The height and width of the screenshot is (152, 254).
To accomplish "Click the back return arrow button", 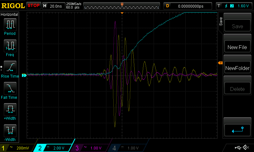I will click(237, 130).
